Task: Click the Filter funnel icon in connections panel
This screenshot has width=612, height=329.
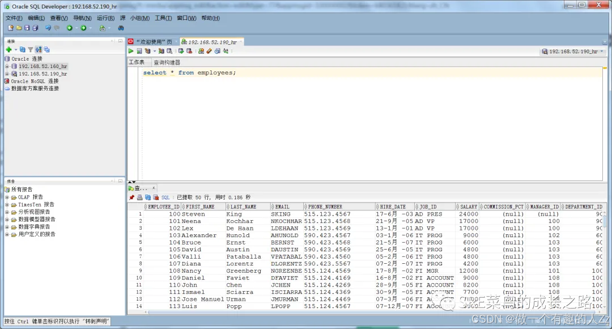Action: [31, 49]
